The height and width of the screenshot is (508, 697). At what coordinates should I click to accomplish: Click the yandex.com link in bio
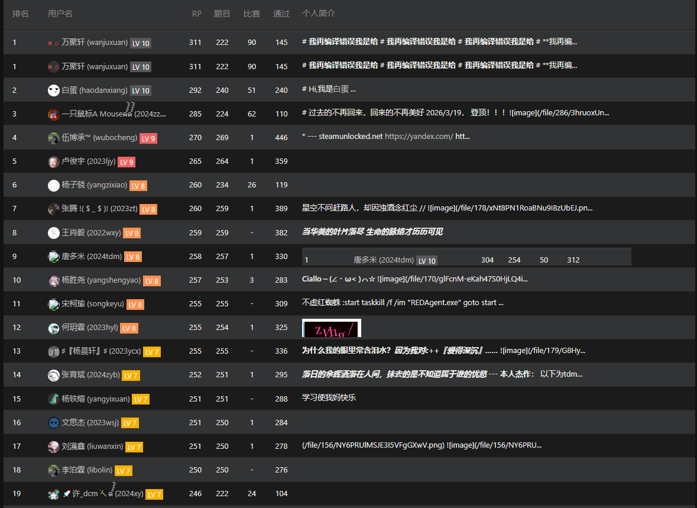(x=419, y=136)
